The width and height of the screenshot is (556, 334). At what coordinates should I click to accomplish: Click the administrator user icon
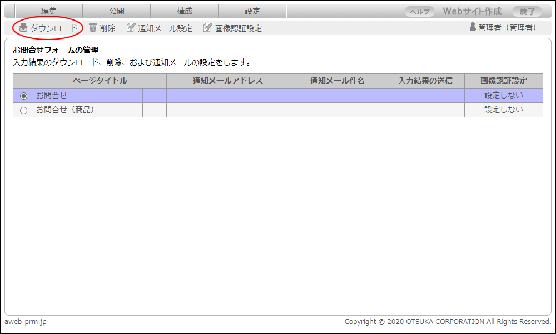coord(473,27)
